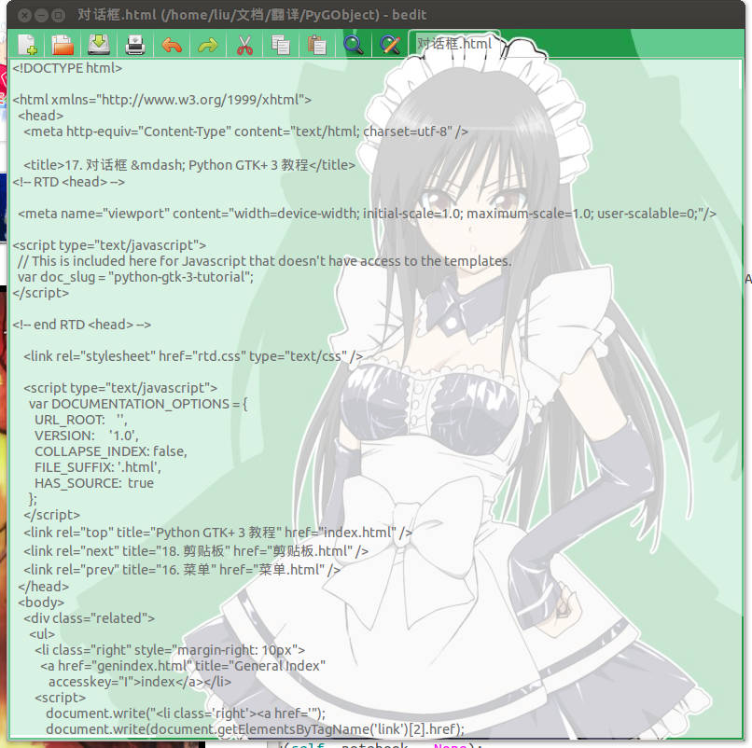Click the "FILE_SUFFIX: '.html'," line

[x=98, y=467]
